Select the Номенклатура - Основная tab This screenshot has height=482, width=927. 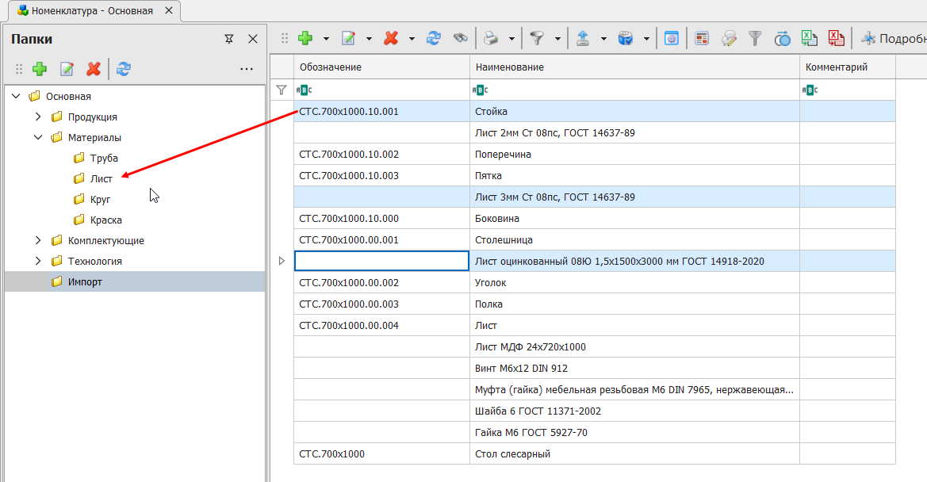(91, 11)
